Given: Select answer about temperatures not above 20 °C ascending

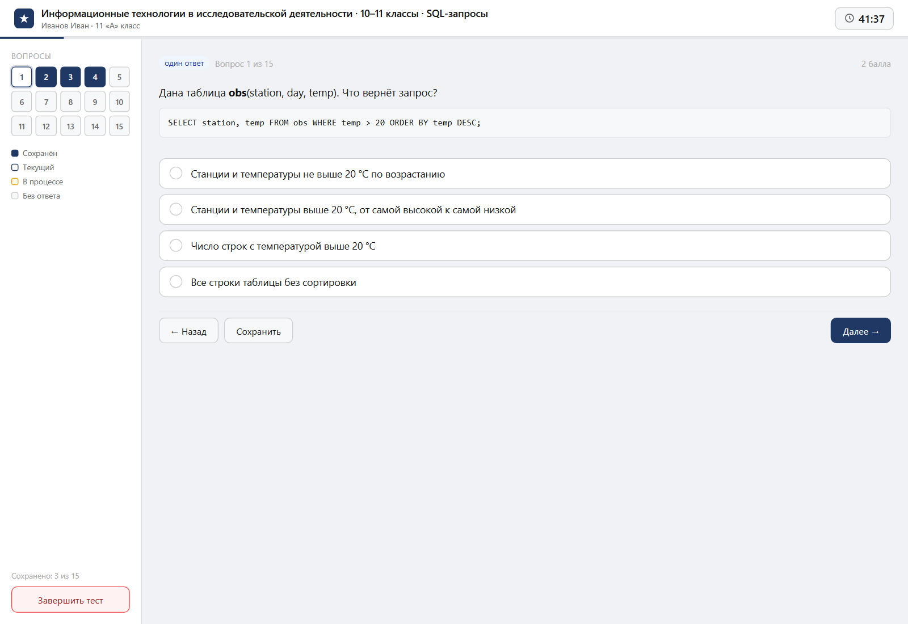Looking at the screenshot, I should coord(524,174).
